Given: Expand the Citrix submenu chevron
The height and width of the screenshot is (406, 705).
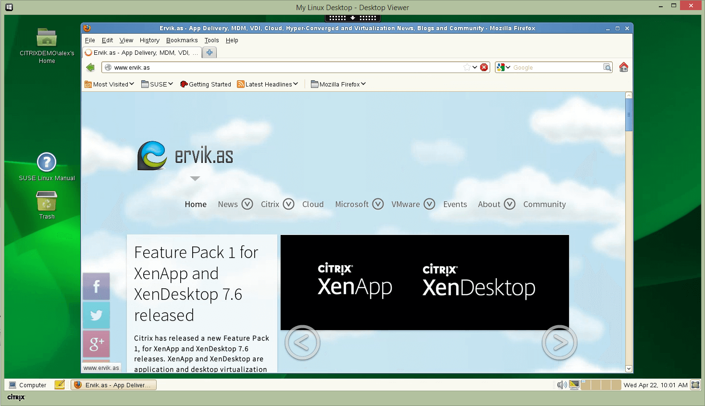Looking at the screenshot, I should pyautogui.click(x=288, y=204).
